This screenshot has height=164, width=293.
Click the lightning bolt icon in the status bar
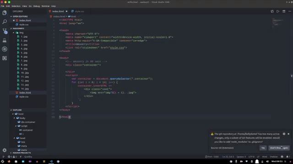[21, 157]
